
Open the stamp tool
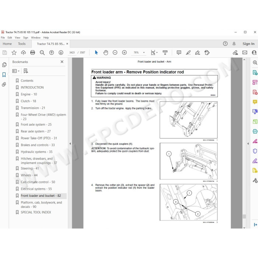pyautogui.click(x=207, y=52)
